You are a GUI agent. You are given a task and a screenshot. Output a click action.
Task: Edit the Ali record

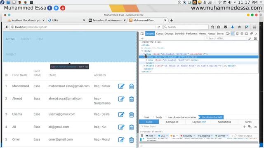(x=121, y=127)
